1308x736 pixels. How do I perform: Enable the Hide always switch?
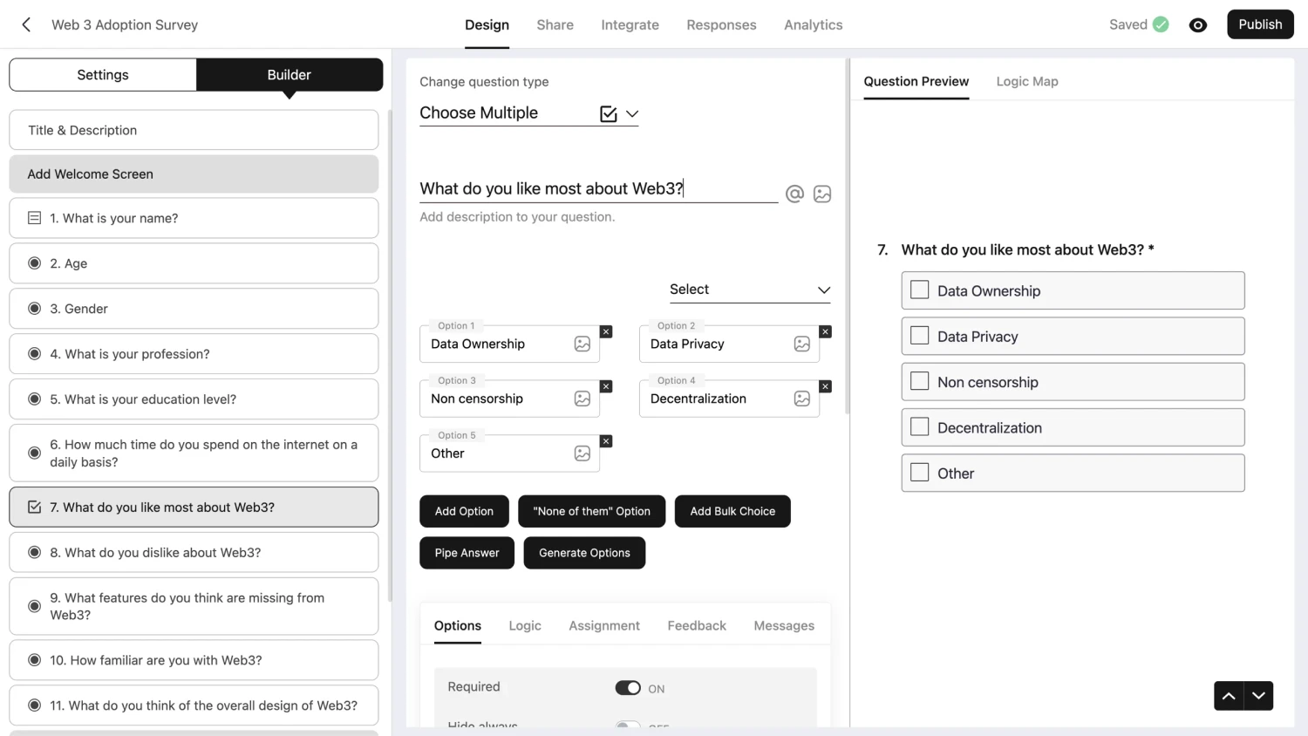pos(628,726)
